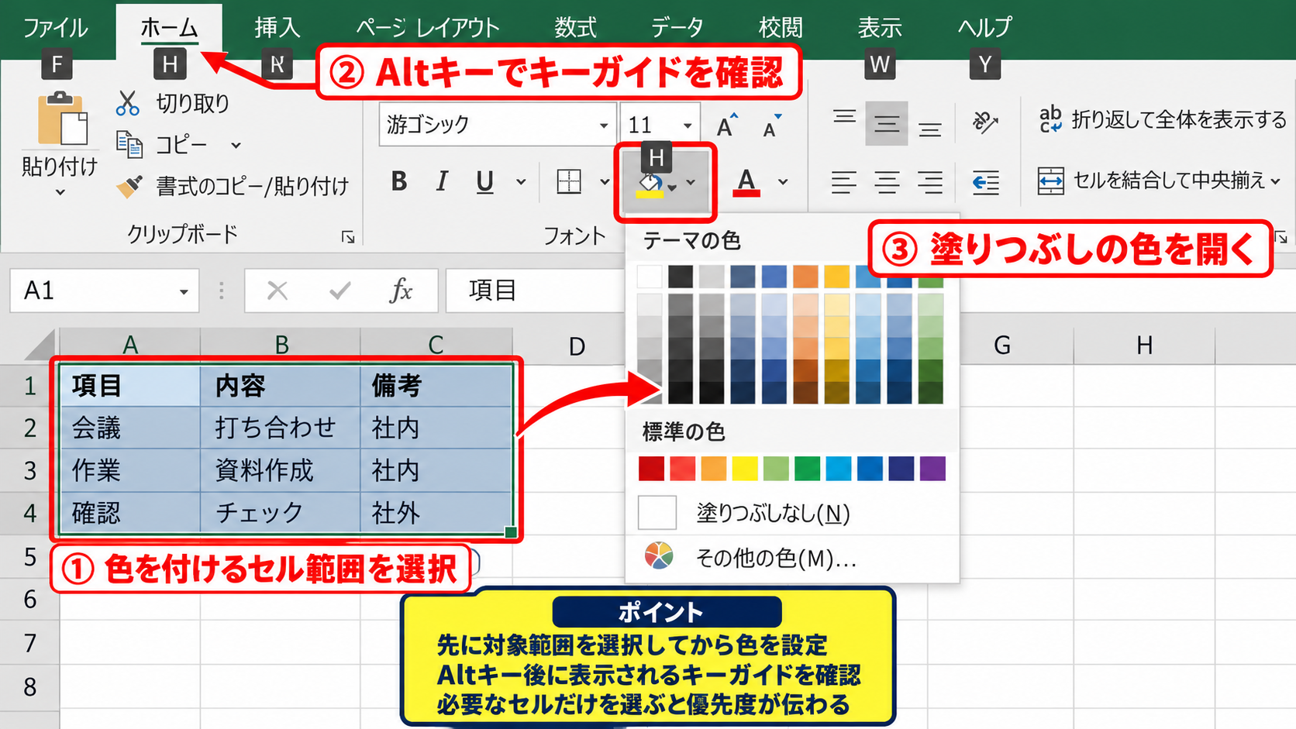Open the 游ゴシック font name dropdown

[604, 125]
